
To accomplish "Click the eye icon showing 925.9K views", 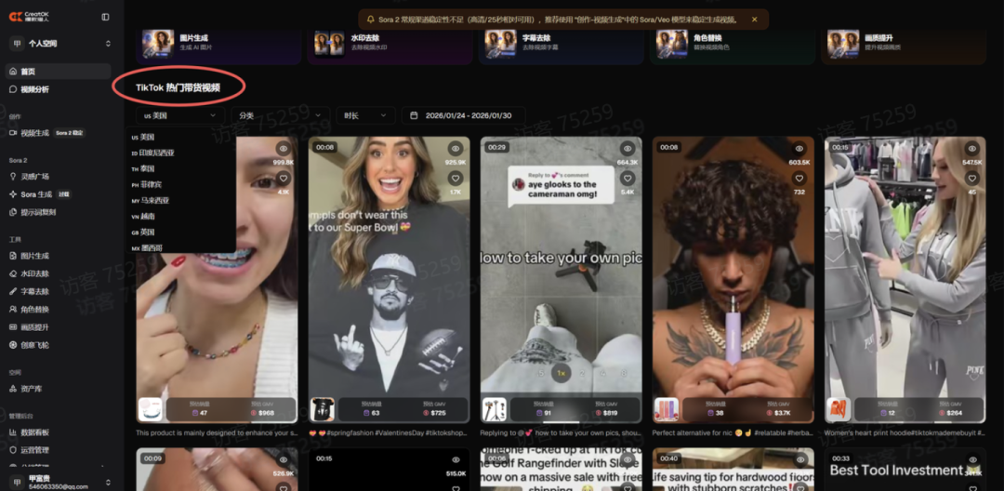I will pyautogui.click(x=456, y=149).
